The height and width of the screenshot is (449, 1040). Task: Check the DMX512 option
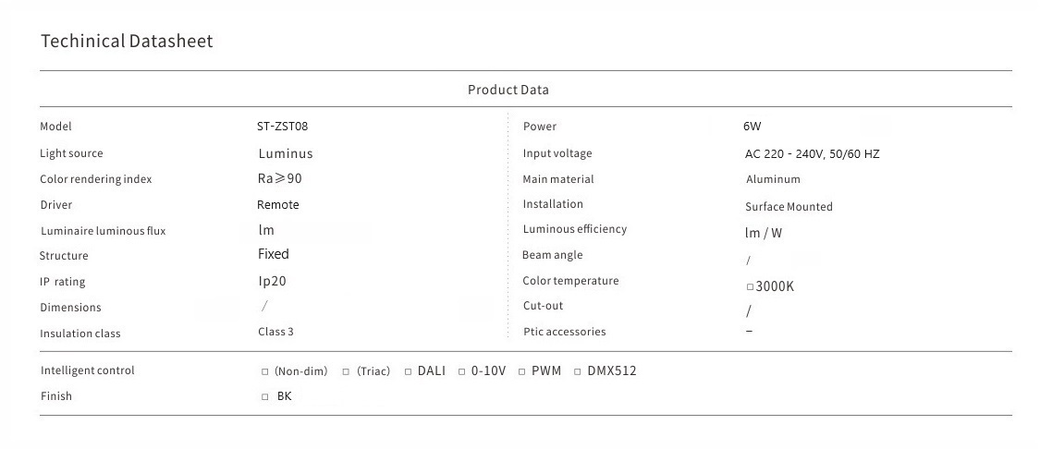578,372
